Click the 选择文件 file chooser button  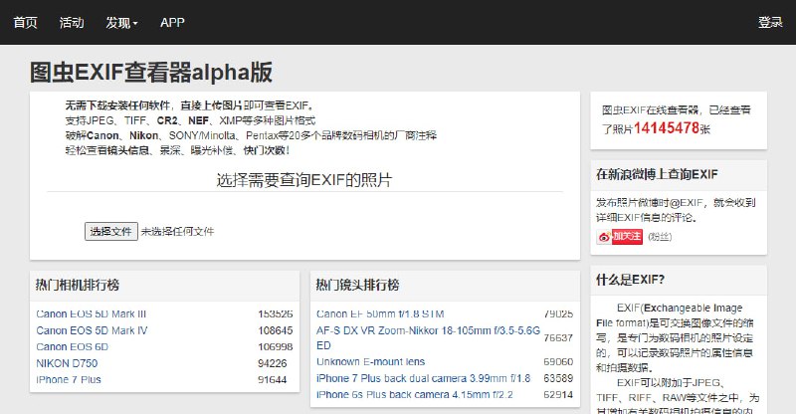[111, 232]
